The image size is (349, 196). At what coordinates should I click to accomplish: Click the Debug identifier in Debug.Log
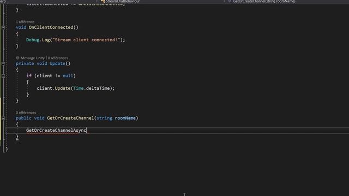[x=33, y=40]
